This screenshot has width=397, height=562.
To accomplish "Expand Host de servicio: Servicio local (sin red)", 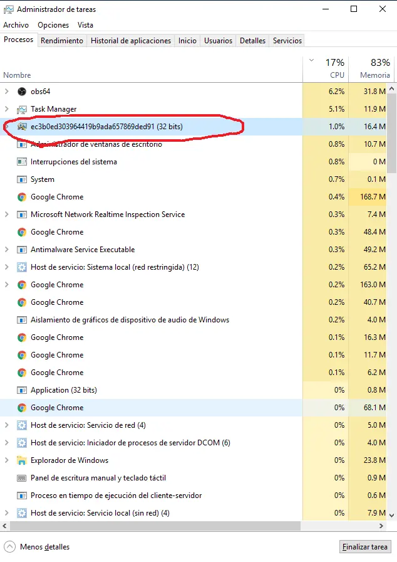I will click(6, 513).
